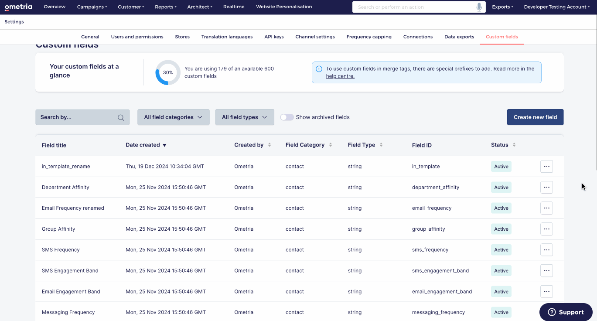Switch to the Stores tab

tap(182, 37)
